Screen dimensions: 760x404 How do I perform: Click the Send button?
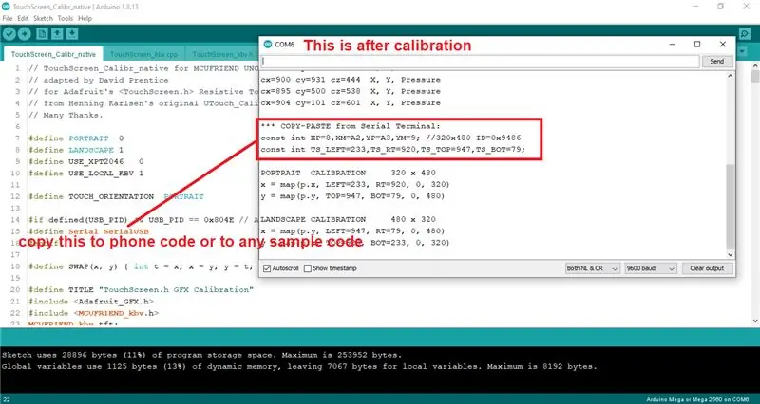(x=717, y=62)
